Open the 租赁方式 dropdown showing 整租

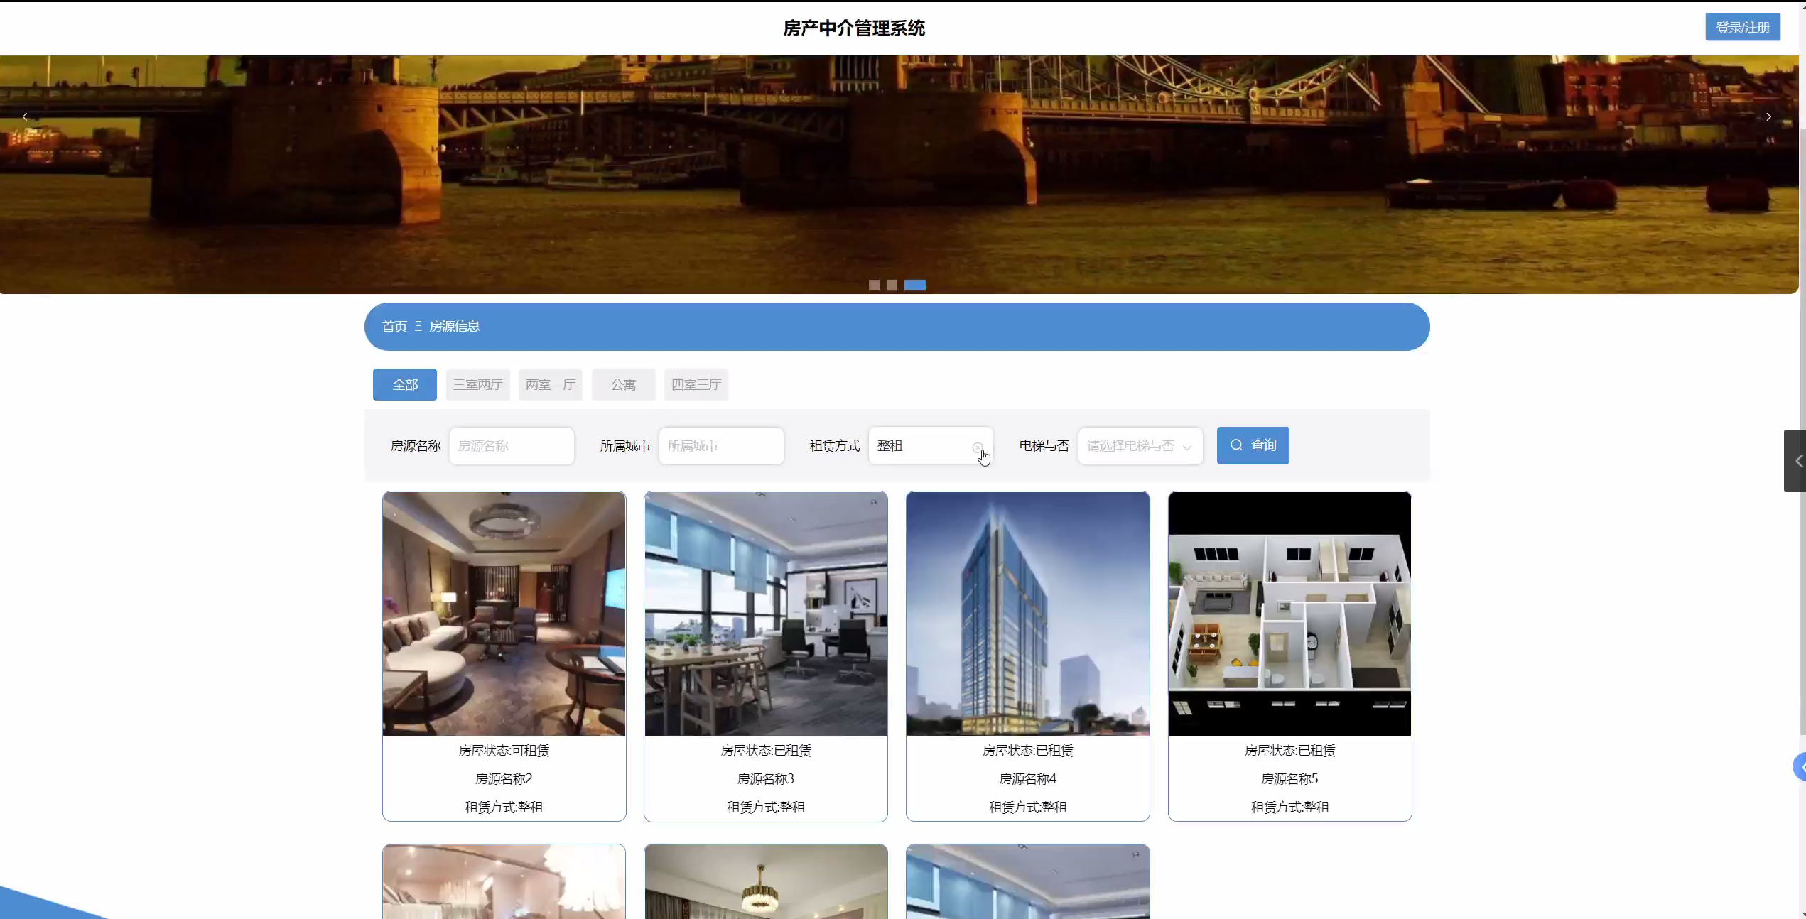tap(931, 445)
